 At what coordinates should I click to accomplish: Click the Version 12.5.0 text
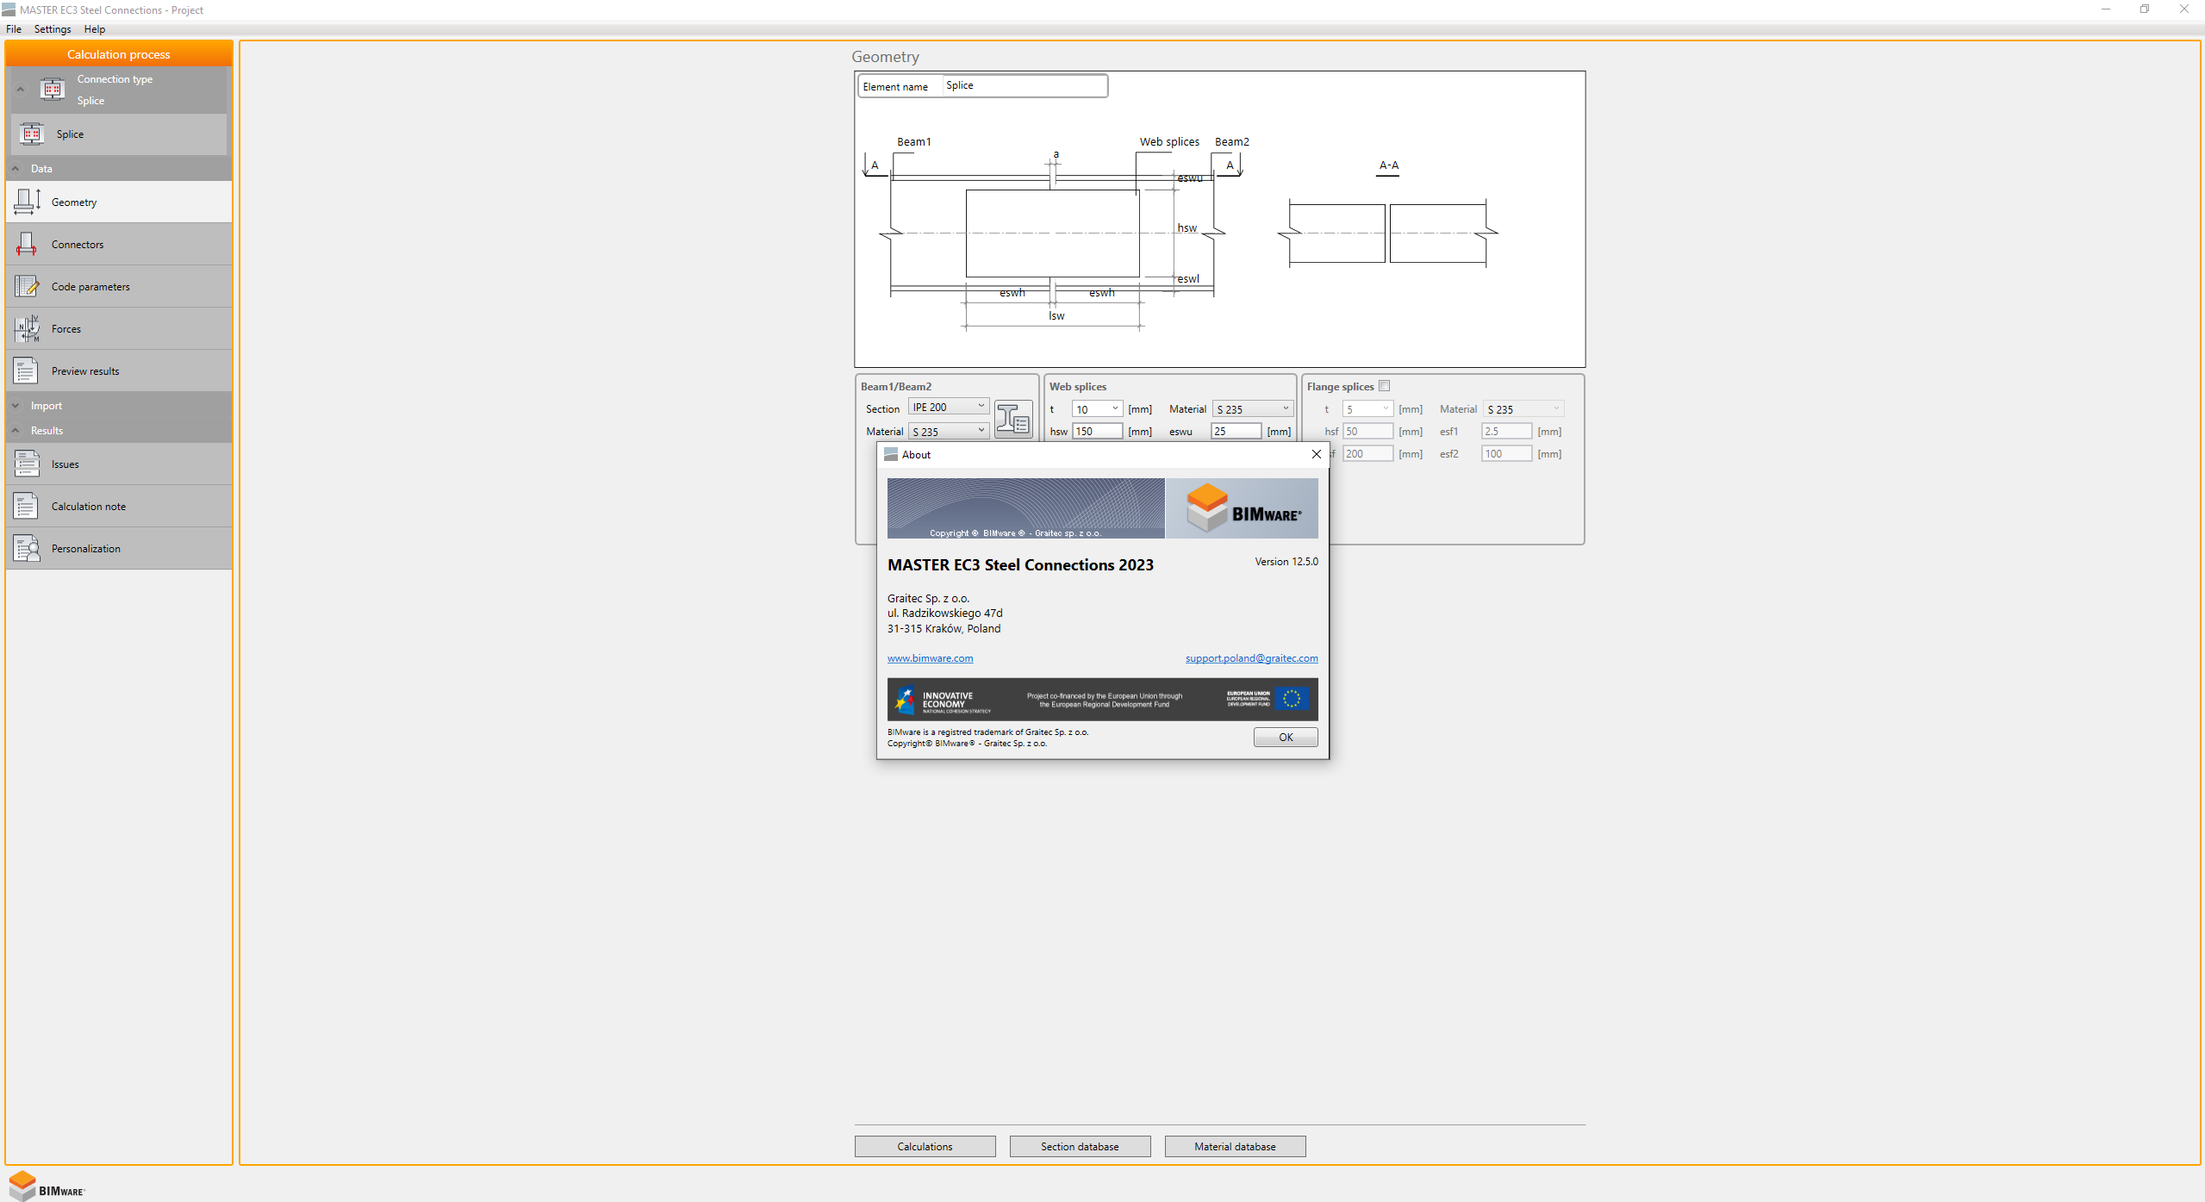tap(1286, 562)
